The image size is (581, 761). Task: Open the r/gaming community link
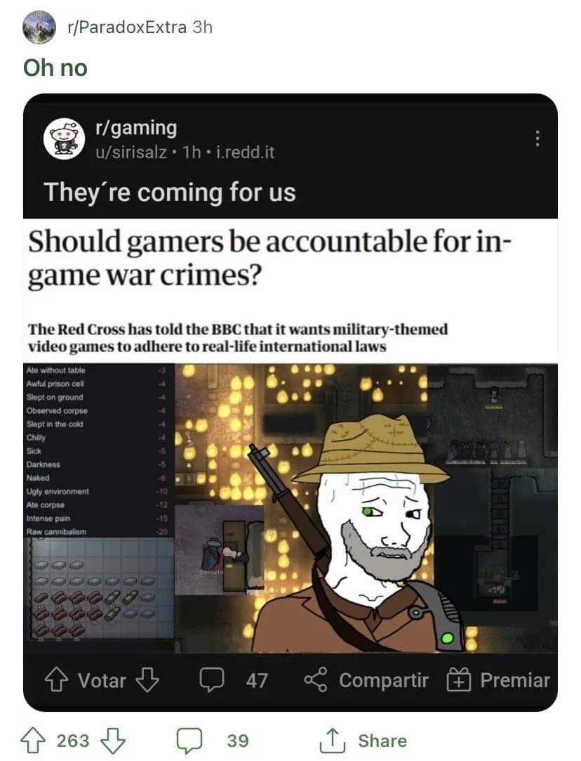(x=137, y=128)
